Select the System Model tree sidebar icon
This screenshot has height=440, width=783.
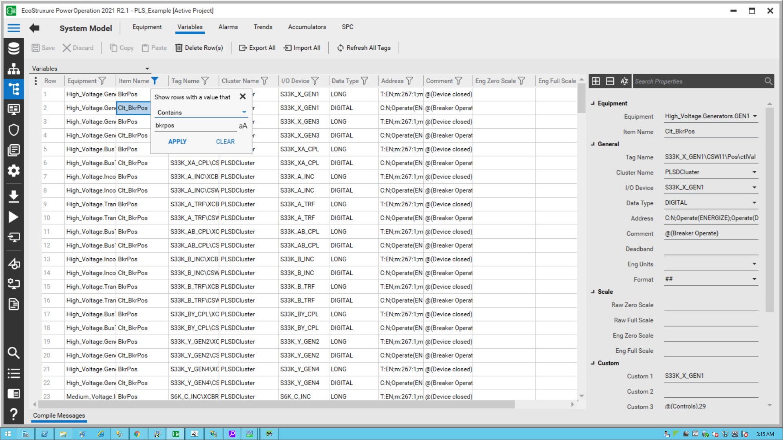pyautogui.click(x=13, y=89)
